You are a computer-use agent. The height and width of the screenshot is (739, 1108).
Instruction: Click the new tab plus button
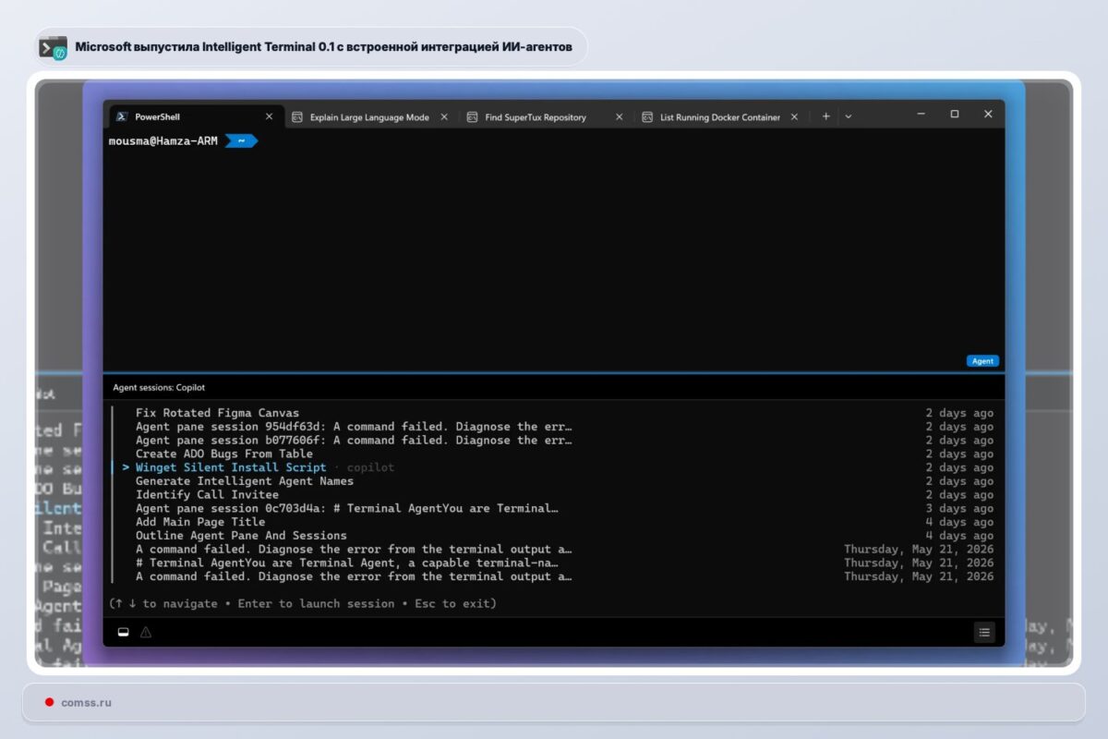point(826,116)
